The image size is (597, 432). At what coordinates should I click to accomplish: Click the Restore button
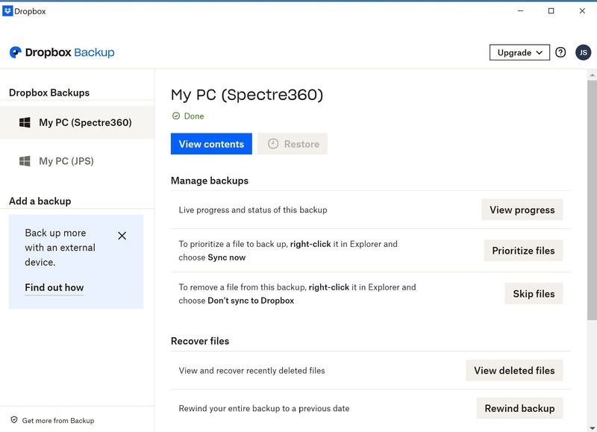point(293,144)
